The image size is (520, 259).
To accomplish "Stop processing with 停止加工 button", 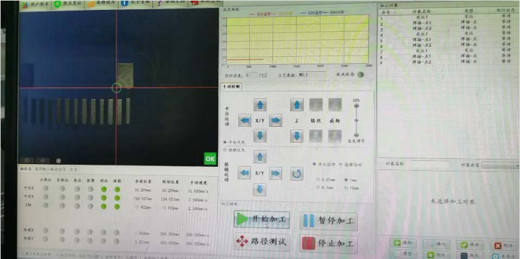I will click(x=328, y=244).
